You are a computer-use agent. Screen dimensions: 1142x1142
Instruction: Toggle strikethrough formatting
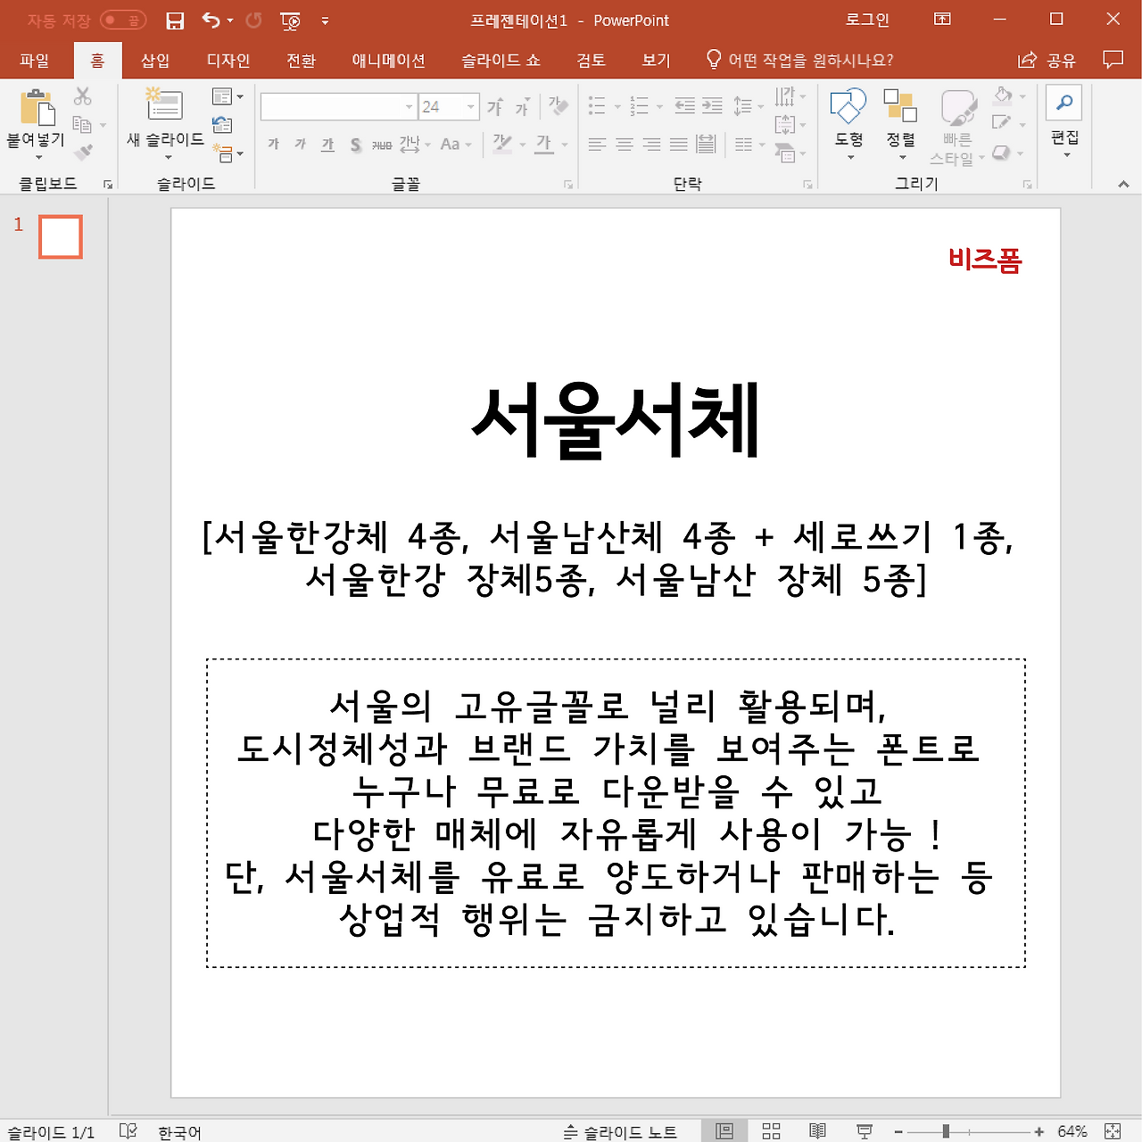point(355,145)
